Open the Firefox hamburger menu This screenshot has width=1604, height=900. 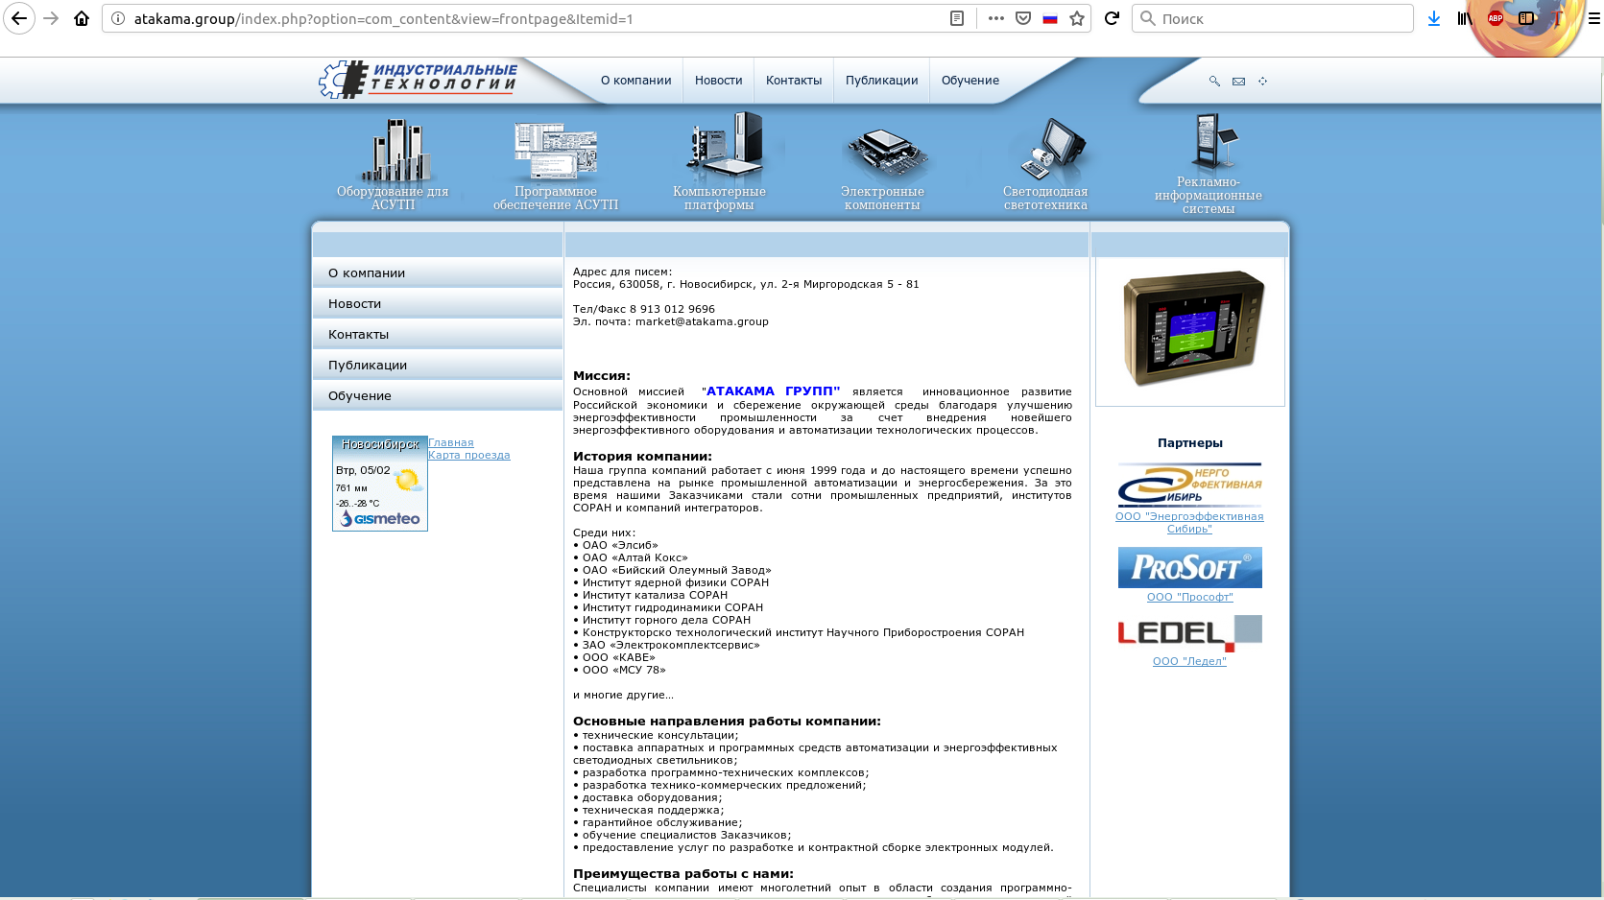(1593, 18)
